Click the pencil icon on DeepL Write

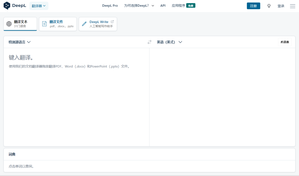pos(84,24)
